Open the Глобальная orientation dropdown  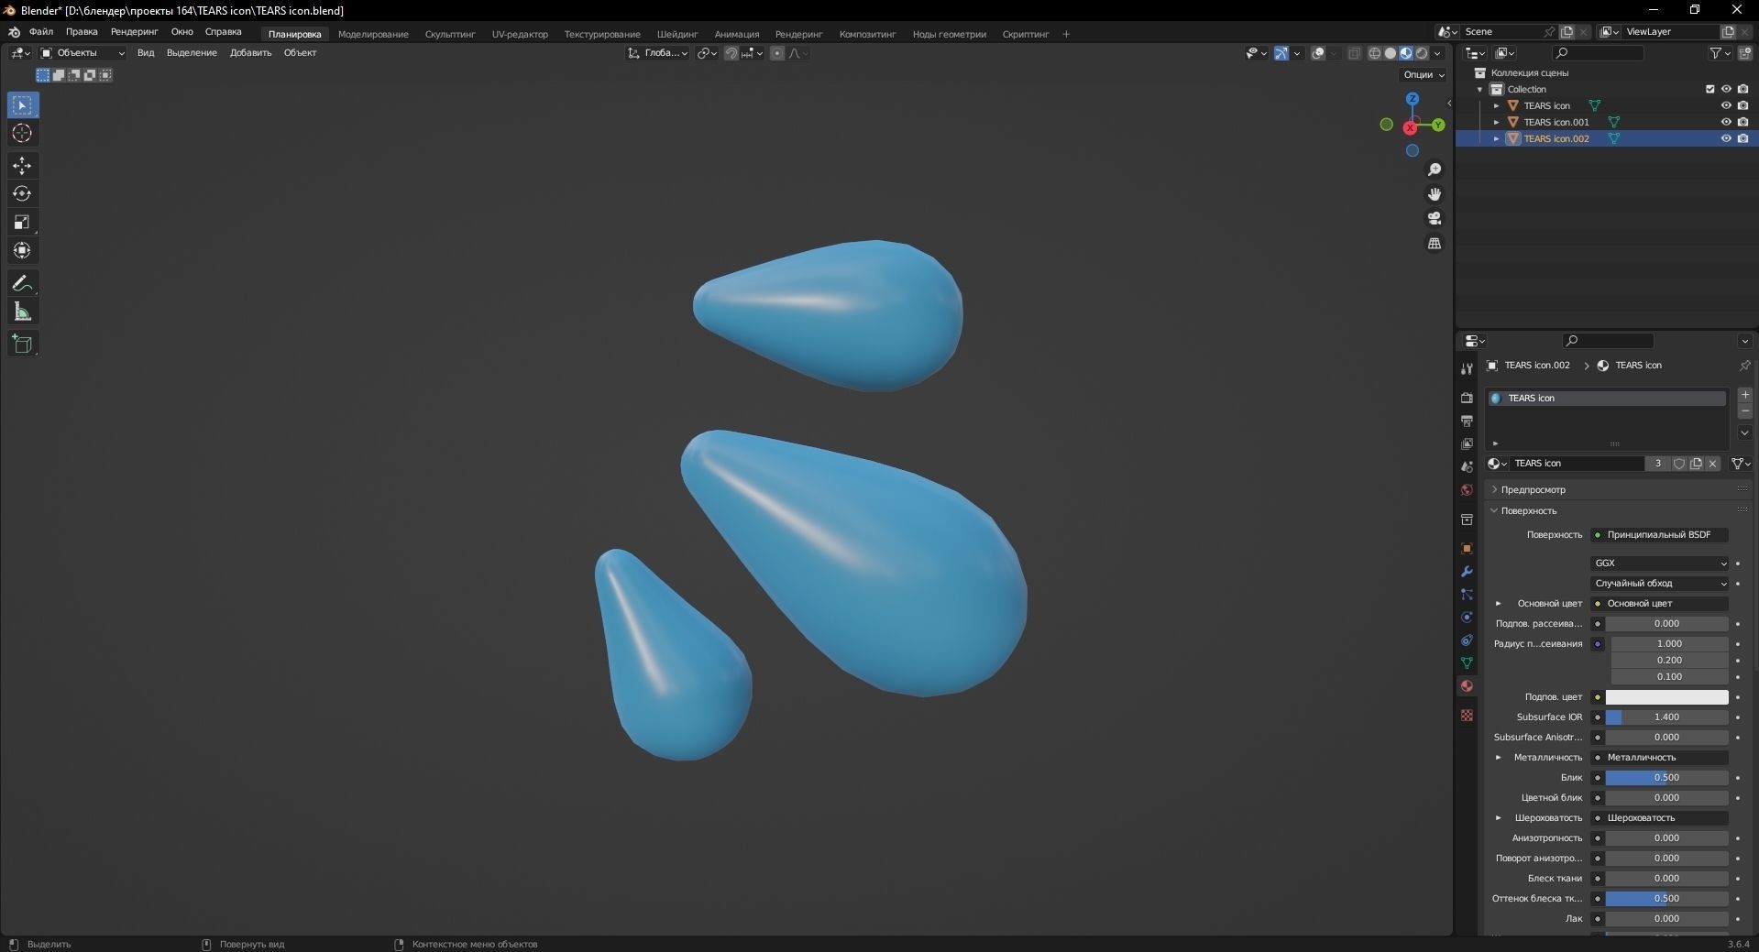(658, 53)
